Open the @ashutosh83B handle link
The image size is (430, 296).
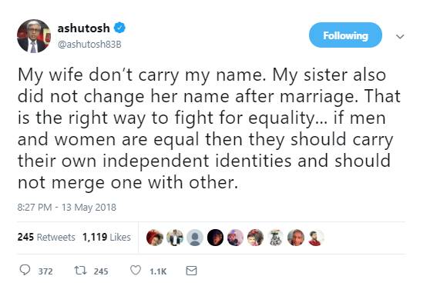click(x=89, y=45)
